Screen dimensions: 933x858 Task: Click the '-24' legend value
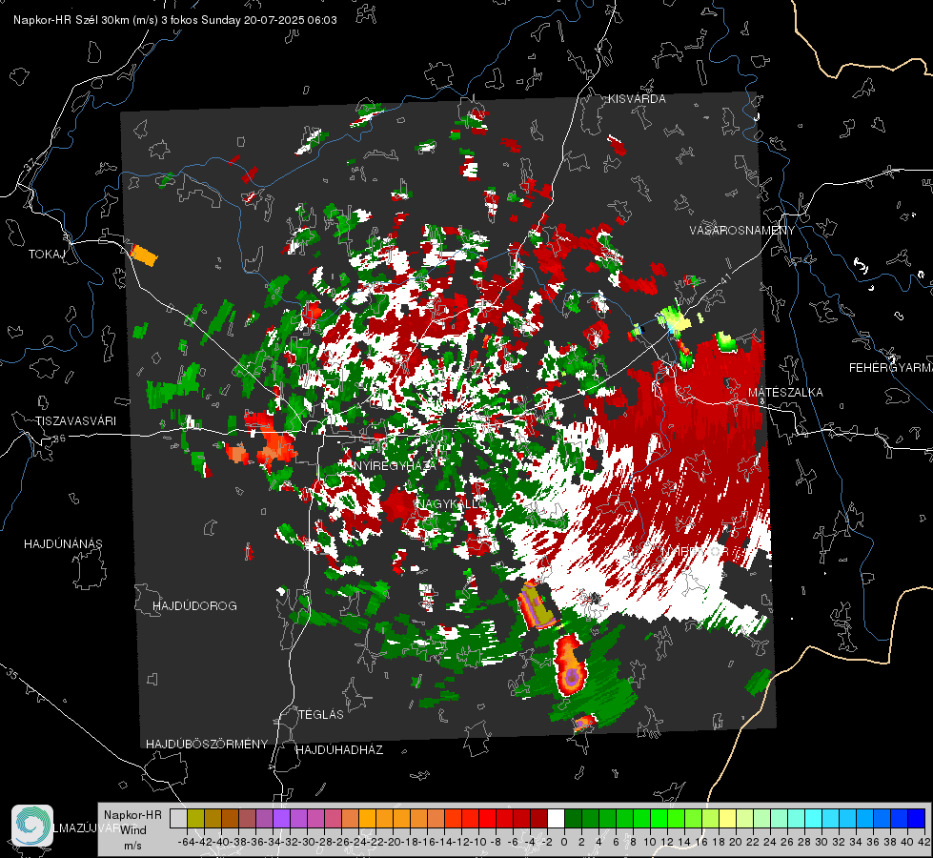(358, 842)
